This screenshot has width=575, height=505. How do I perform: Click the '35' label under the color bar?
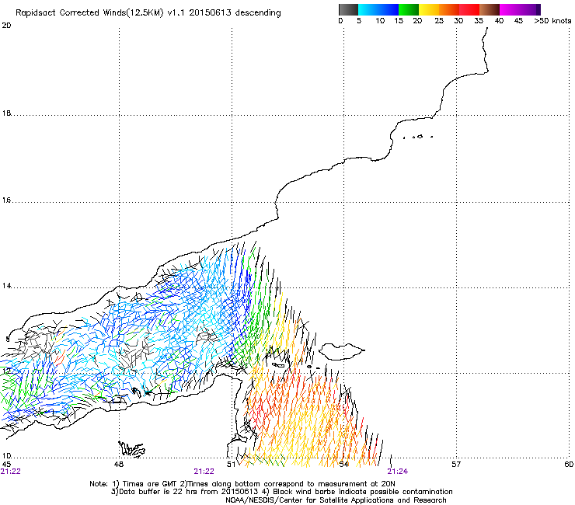click(x=479, y=21)
